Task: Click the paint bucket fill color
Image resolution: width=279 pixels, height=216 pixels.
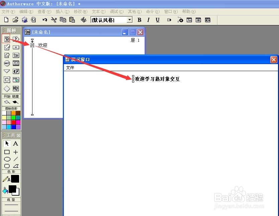Action: coord(5,190)
